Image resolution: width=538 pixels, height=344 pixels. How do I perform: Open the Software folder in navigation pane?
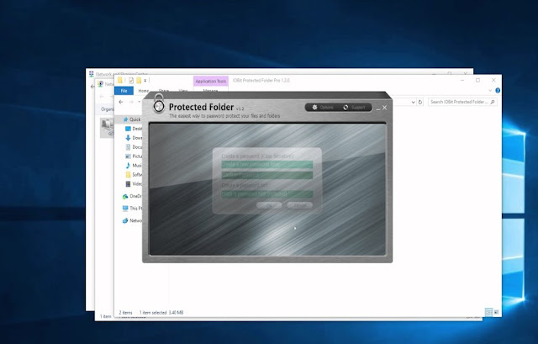point(133,175)
